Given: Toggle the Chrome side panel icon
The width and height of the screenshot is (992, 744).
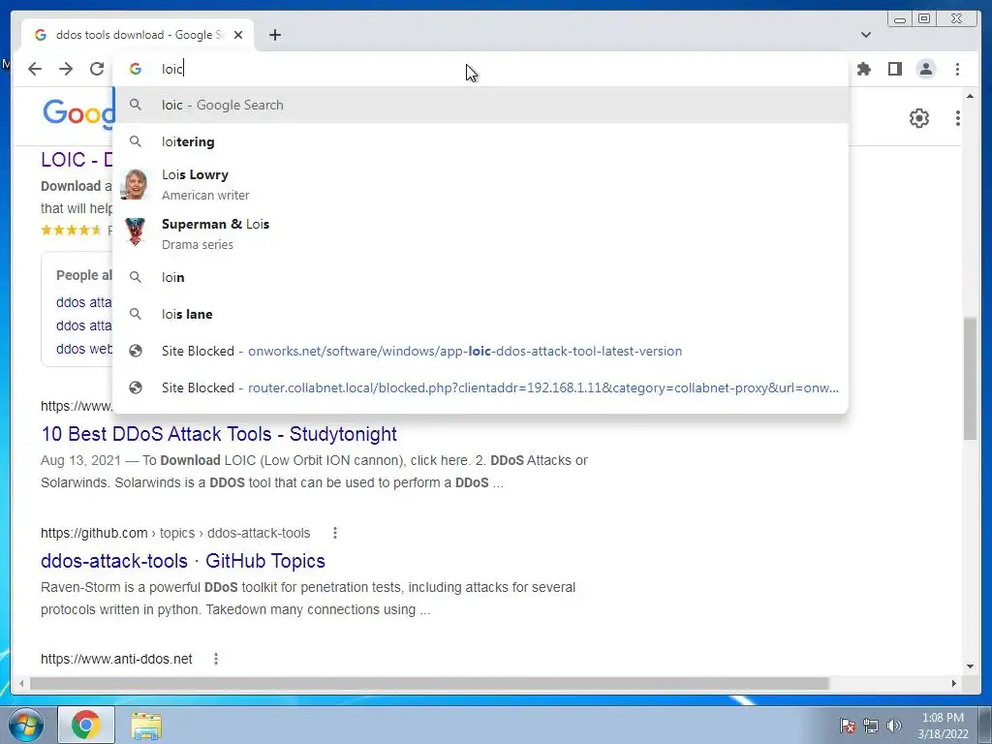Looking at the screenshot, I should tap(894, 69).
